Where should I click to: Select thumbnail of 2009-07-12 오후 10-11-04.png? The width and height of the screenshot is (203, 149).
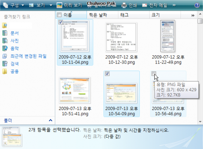tap(75, 36)
